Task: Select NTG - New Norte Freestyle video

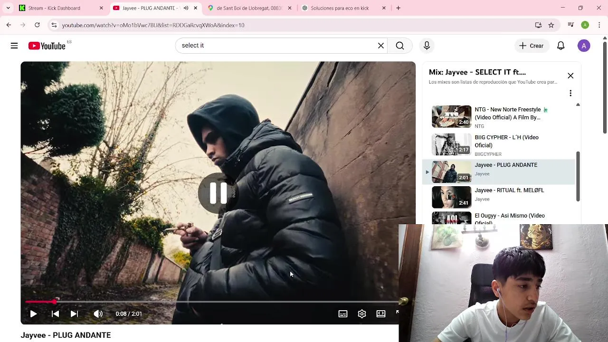Action: pyautogui.click(x=499, y=116)
